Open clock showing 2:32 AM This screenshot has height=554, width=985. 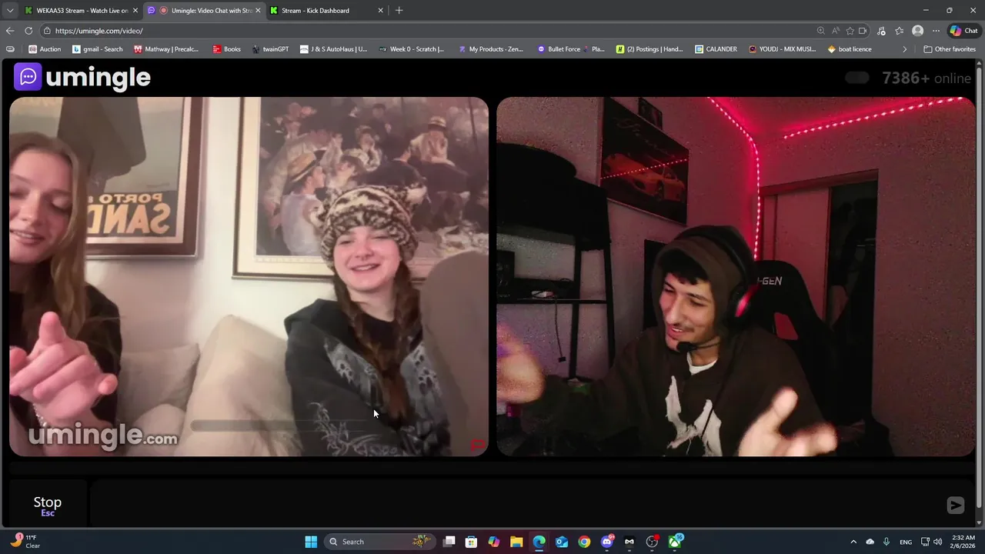963,542
